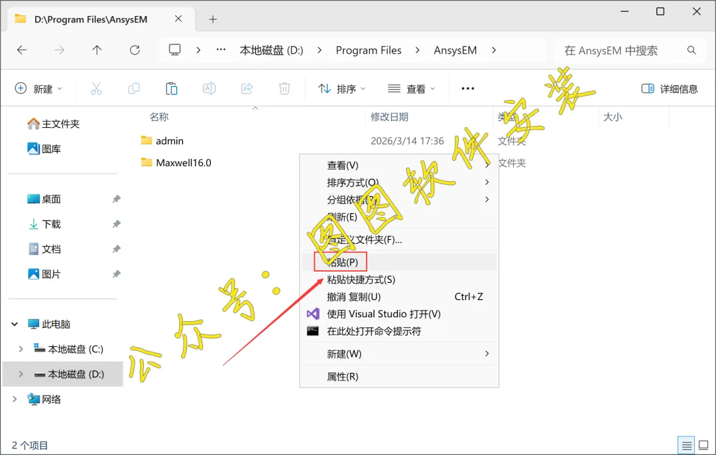
Task: Open 文档 in the sidebar
Action: pyautogui.click(x=44, y=249)
